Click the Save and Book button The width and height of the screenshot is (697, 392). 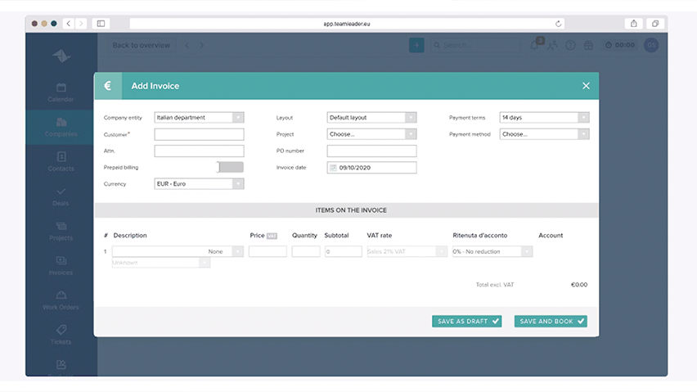[551, 322]
